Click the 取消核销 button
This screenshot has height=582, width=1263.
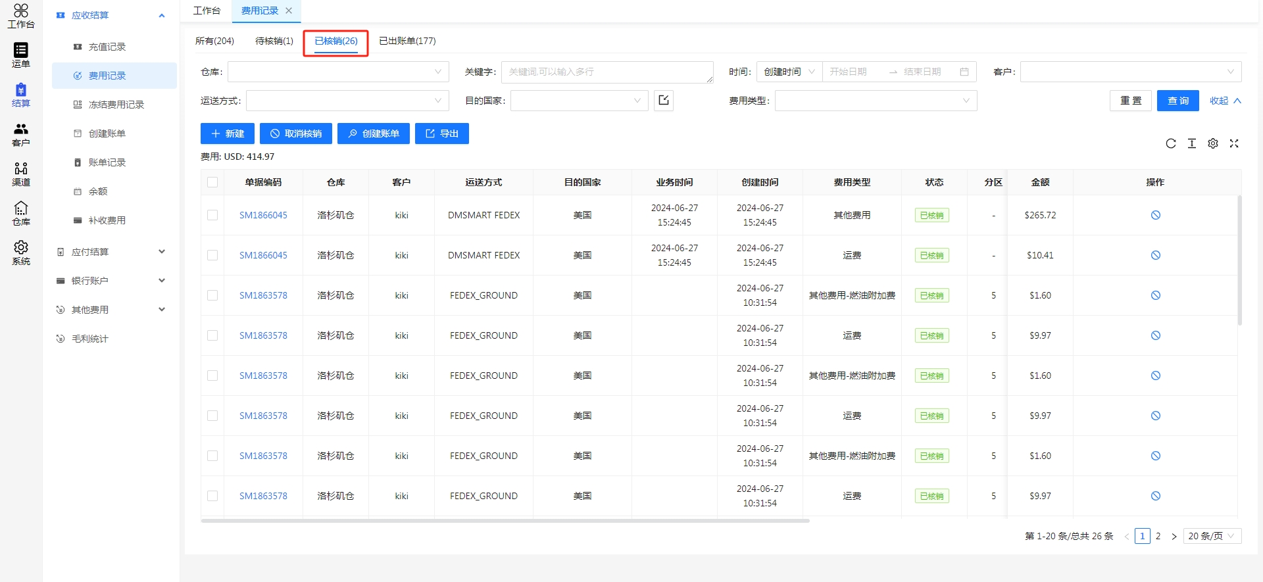tap(296, 133)
